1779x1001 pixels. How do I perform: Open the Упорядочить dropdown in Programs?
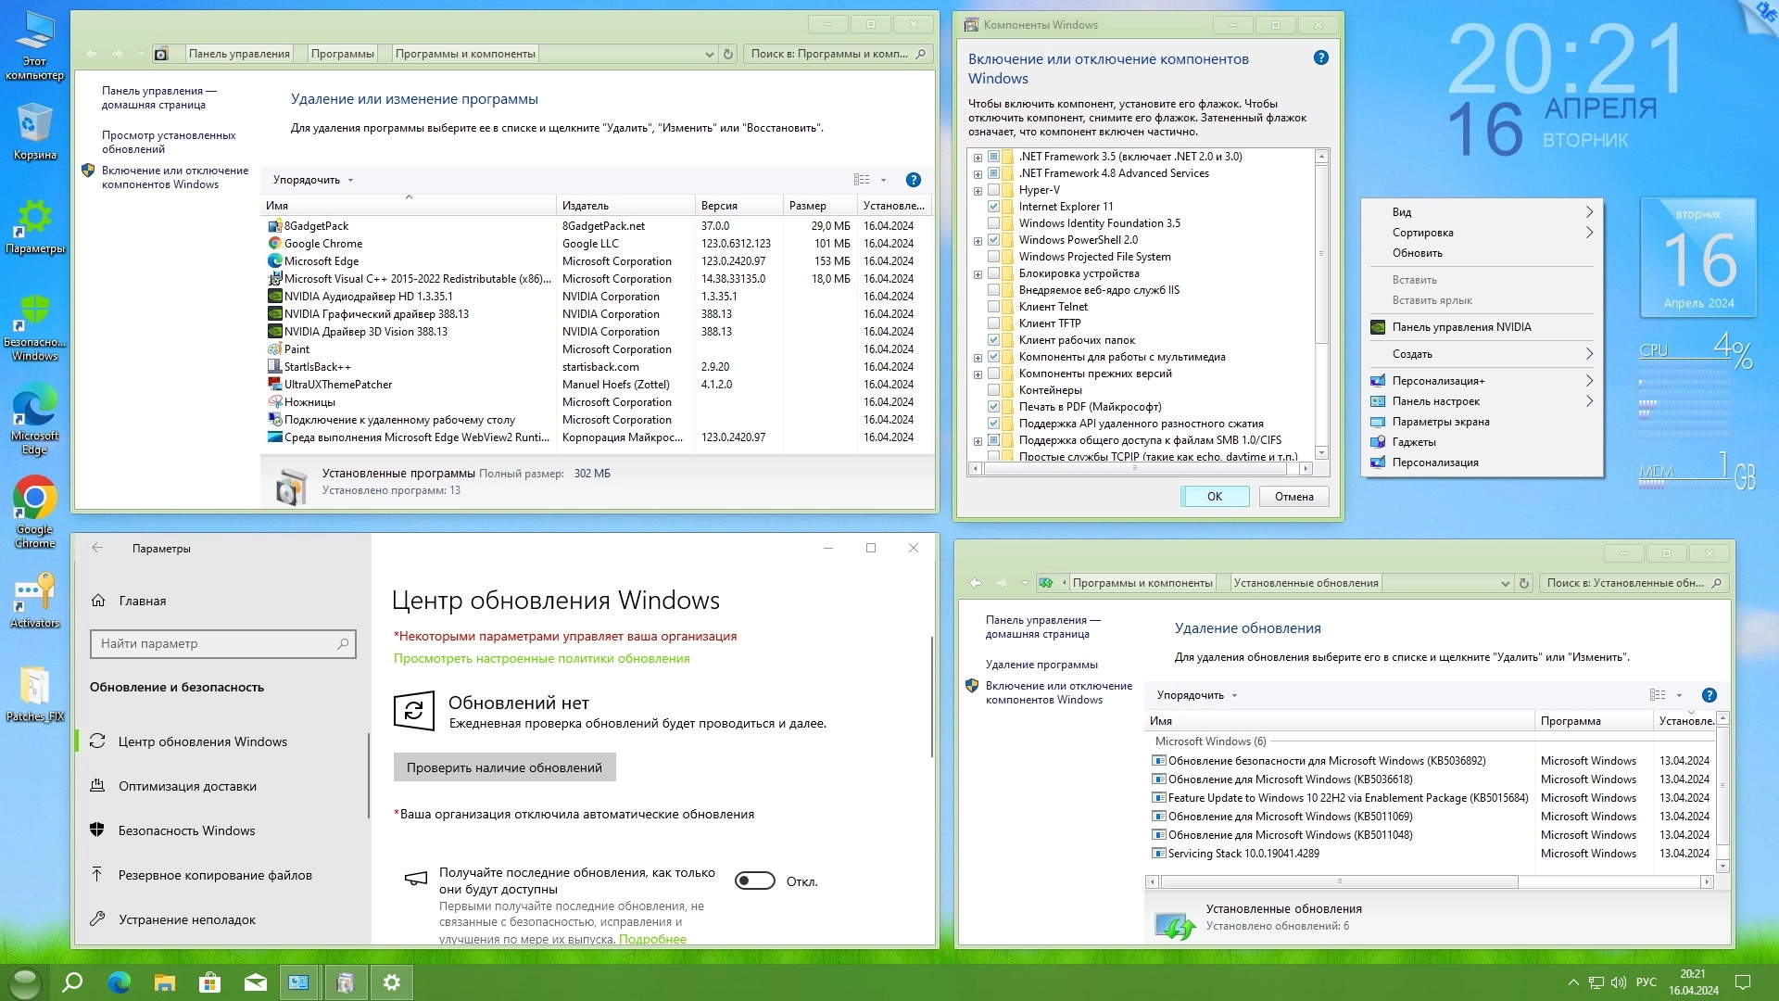tap(312, 180)
